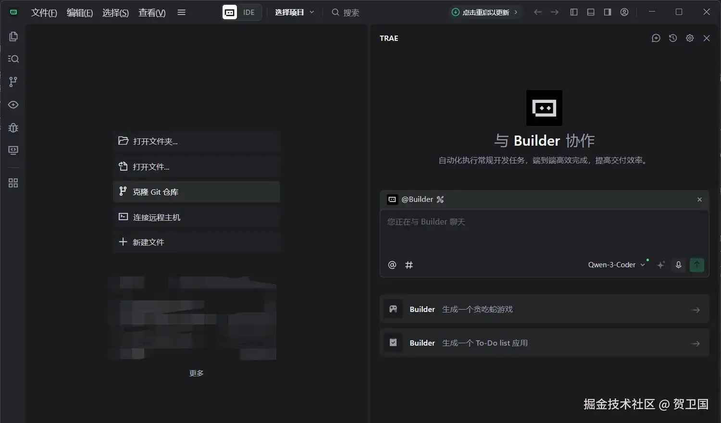
Task: Open the Extensions grid icon in sidebar
Action: (x=13, y=183)
